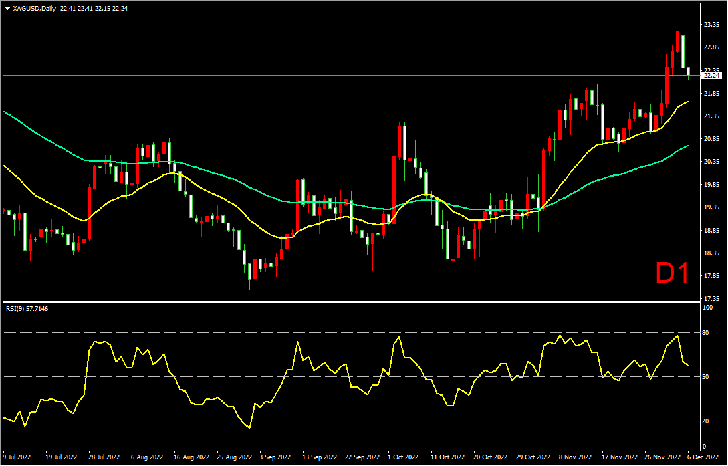728x466 pixels.
Task: Click the 17.35 price axis label
Action: pyautogui.click(x=712, y=298)
